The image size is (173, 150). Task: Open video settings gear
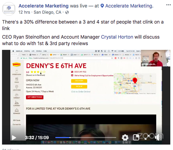point(125,137)
